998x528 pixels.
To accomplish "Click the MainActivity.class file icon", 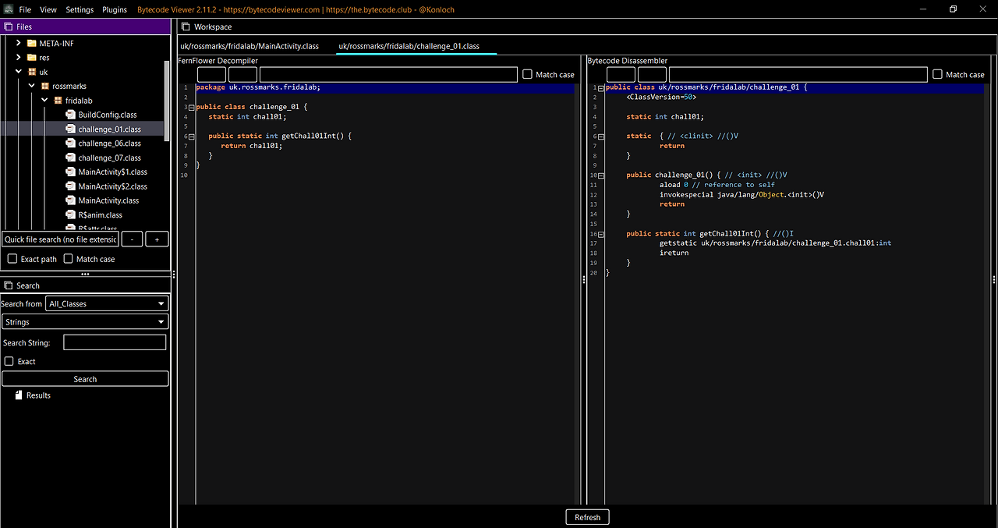I will [71, 200].
